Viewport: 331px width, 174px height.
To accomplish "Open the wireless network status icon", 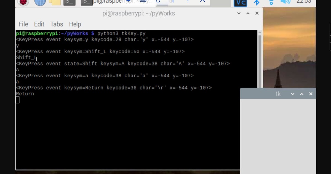I will click(271, 2).
